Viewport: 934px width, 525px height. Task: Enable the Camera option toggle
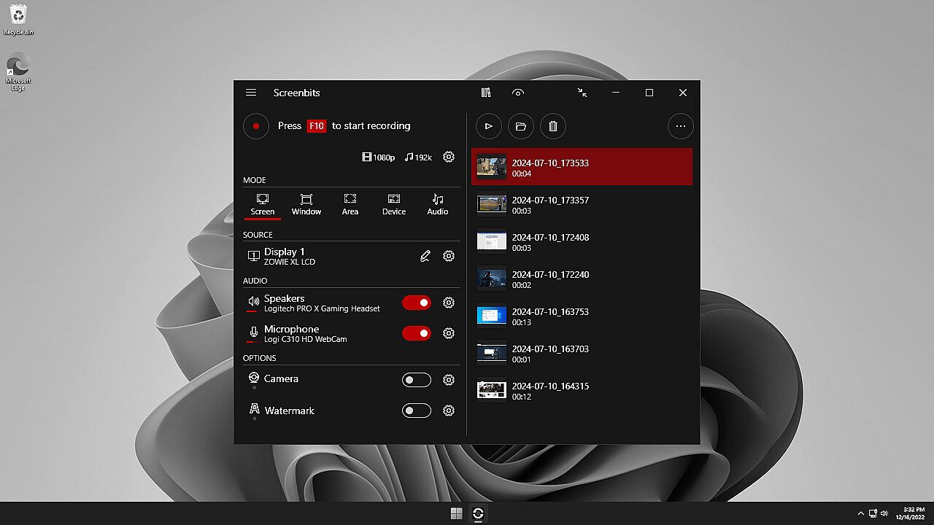click(x=417, y=380)
